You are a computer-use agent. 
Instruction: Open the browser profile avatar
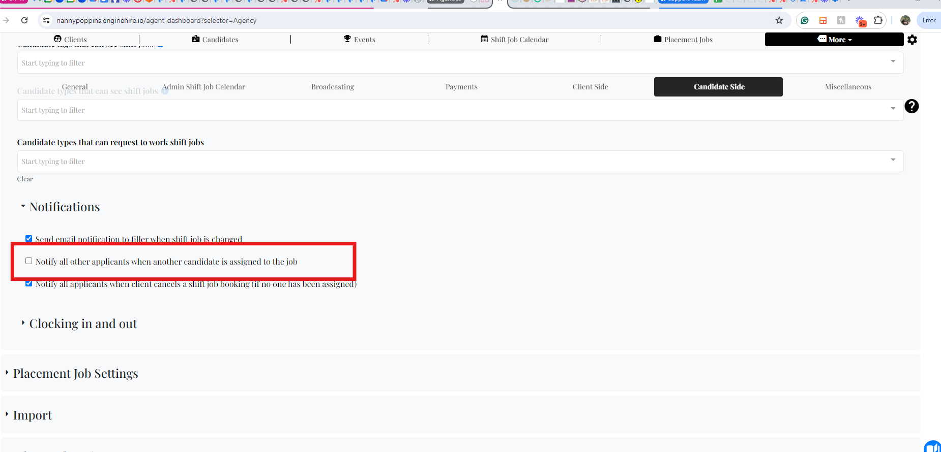pos(905,20)
